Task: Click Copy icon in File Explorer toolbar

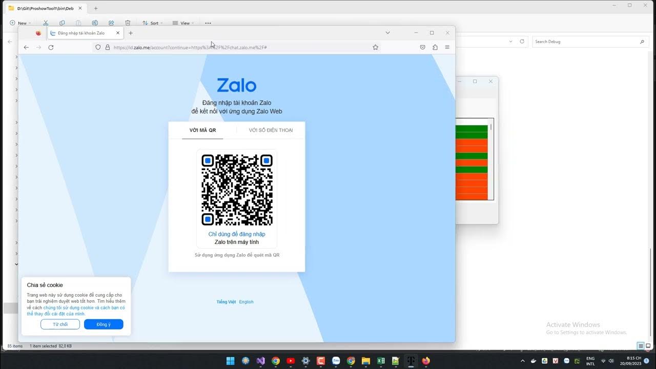Action: coord(62,23)
